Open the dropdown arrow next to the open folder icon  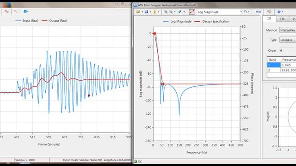coord(142,12)
